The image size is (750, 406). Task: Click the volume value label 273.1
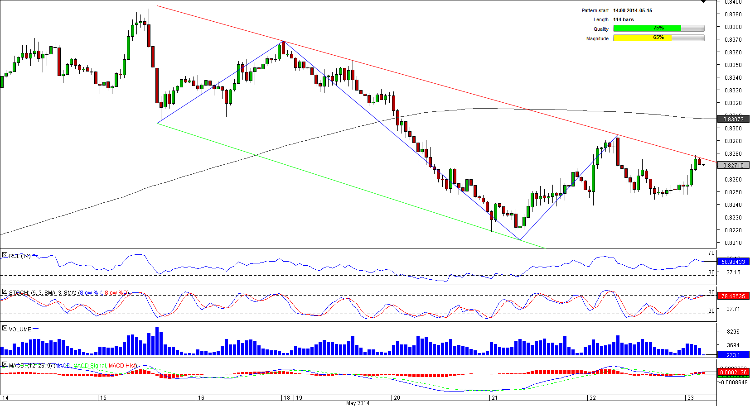tap(733, 355)
